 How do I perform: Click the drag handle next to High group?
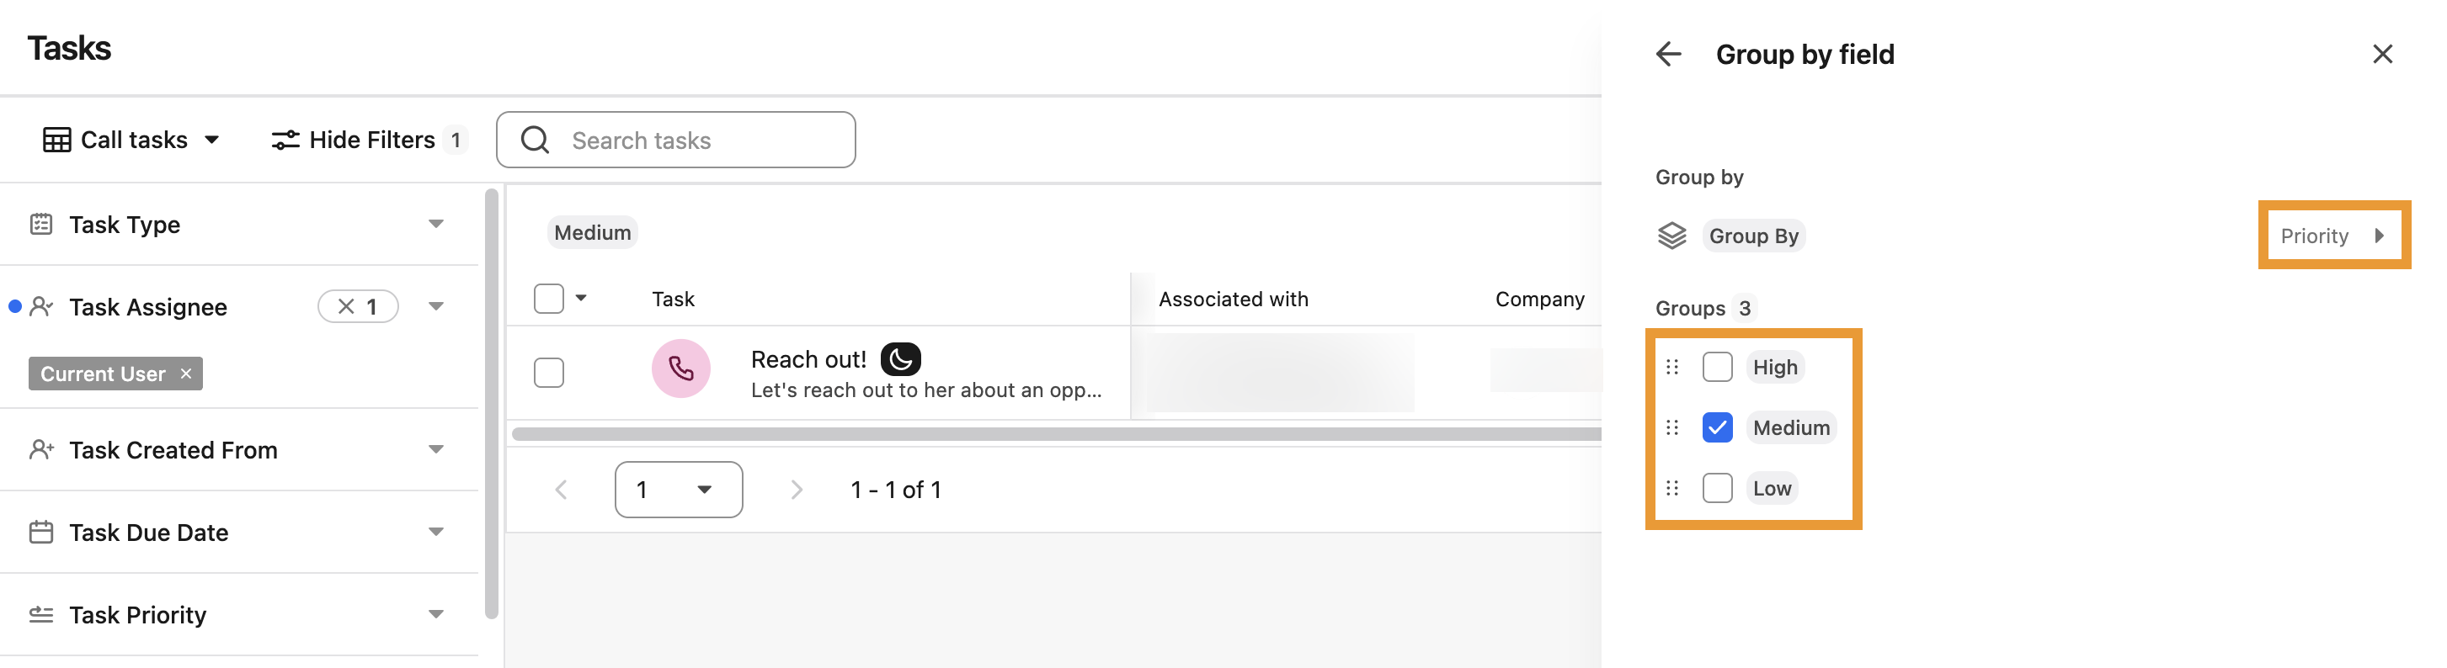click(1671, 367)
